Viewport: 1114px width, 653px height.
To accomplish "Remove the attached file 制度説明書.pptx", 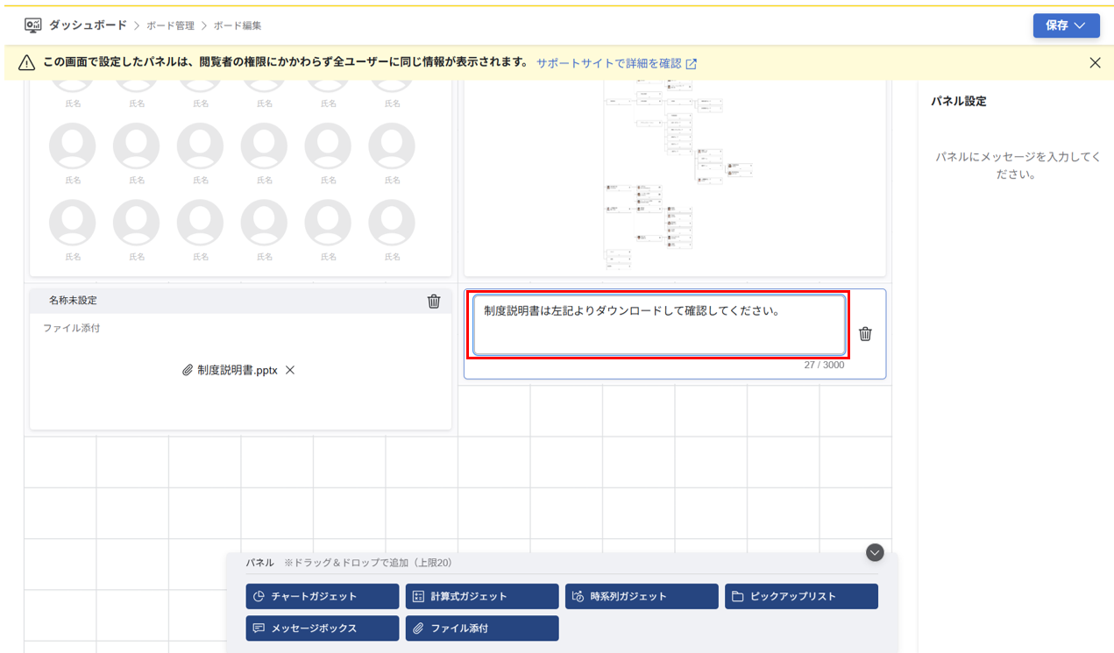I will [x=290, y=370].
